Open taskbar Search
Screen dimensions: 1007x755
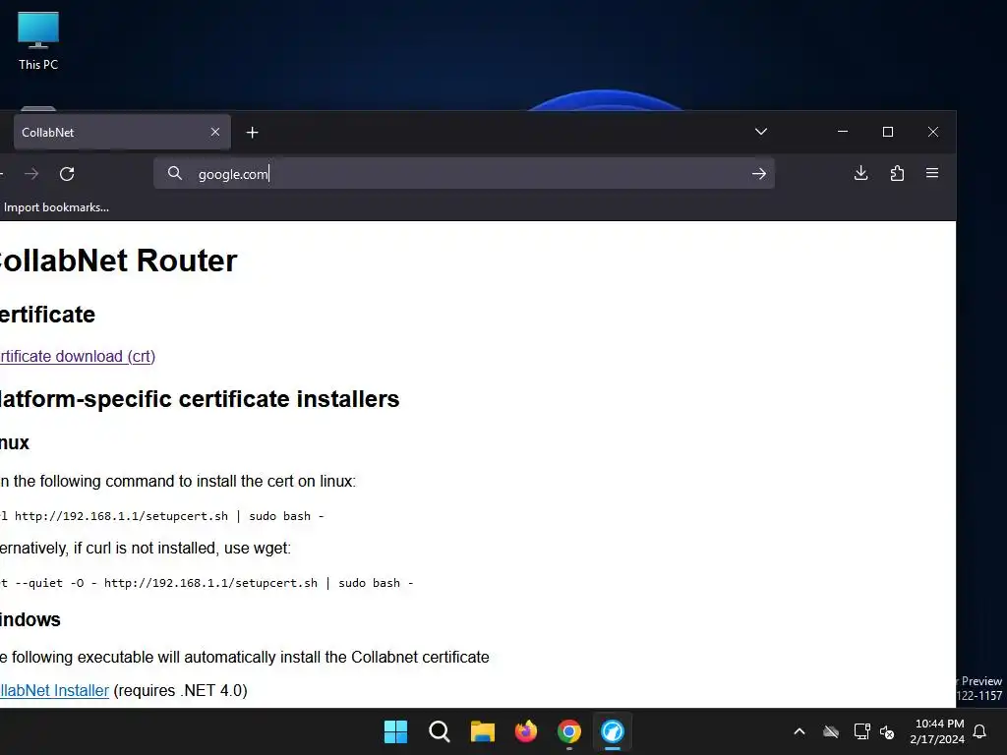click(440, 731)
